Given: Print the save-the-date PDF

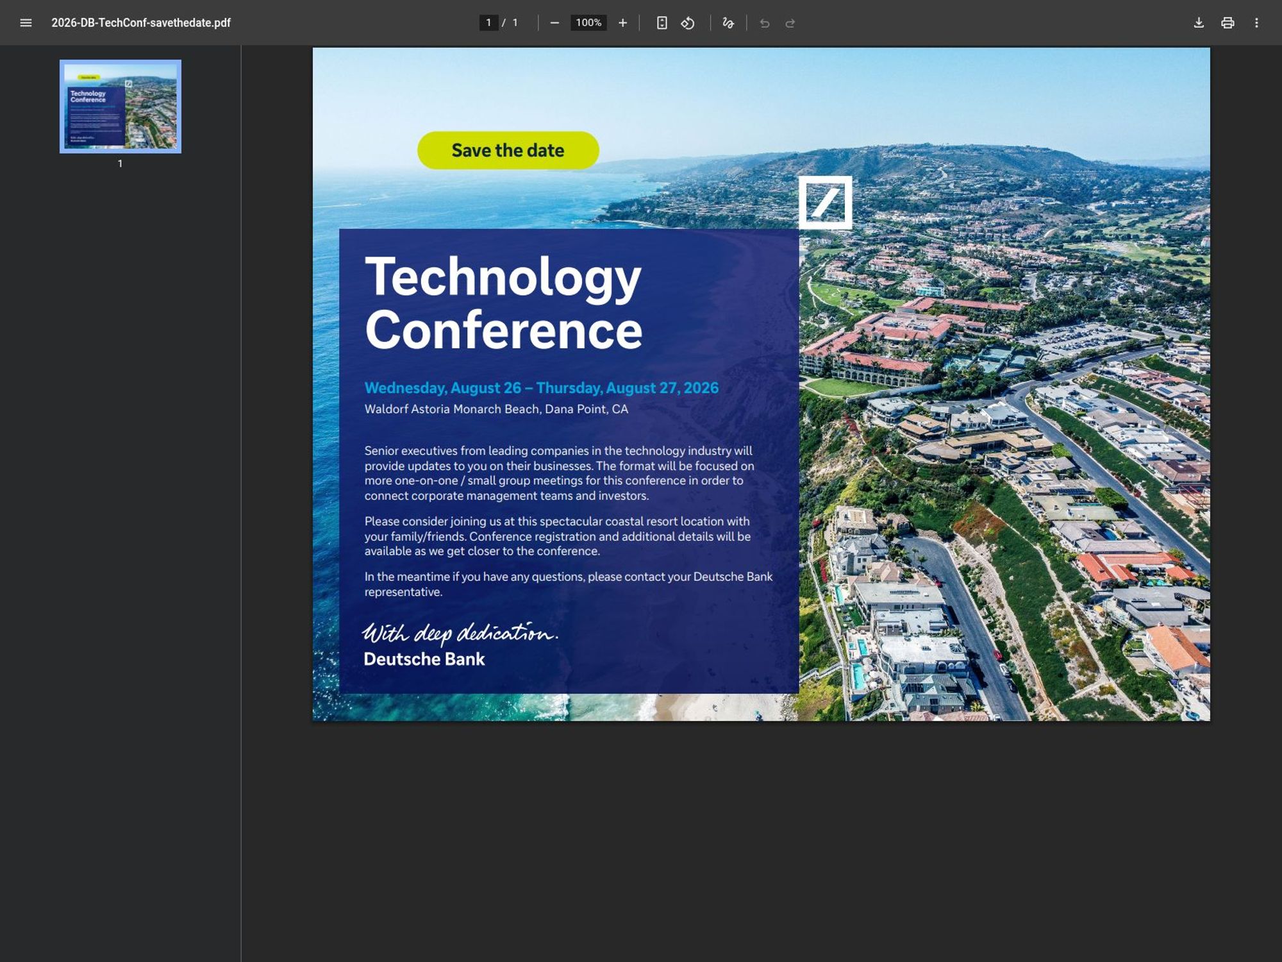Looking at the screenshot, I should (1229, 22).
